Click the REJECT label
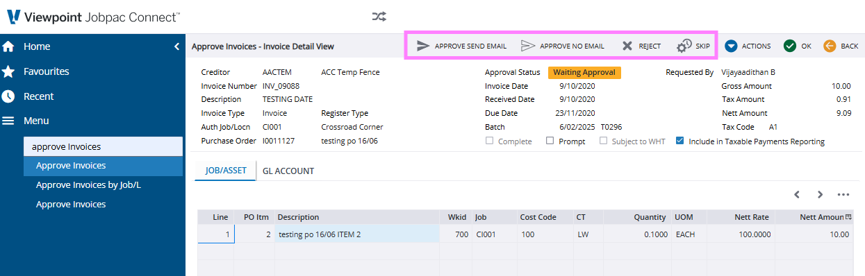Viewport: 865px width, 276px height. coord(650,46)
